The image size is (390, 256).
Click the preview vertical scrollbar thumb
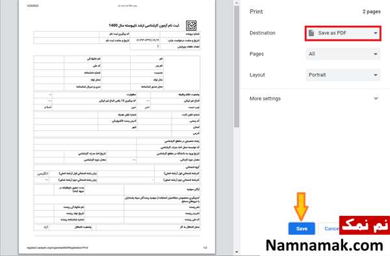tap(237, 67)
